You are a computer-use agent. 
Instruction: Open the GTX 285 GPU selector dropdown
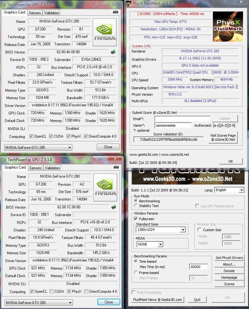pos(38,147)
